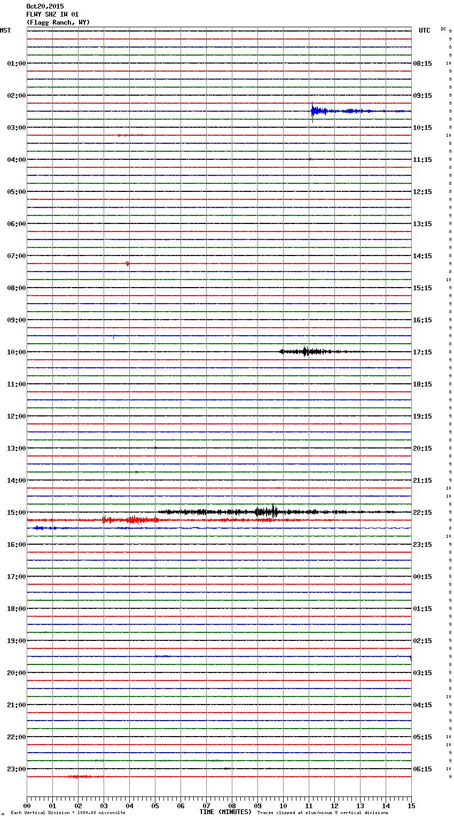
Task: Click the 23:15 UTC time label
Action: click(422, 545)
